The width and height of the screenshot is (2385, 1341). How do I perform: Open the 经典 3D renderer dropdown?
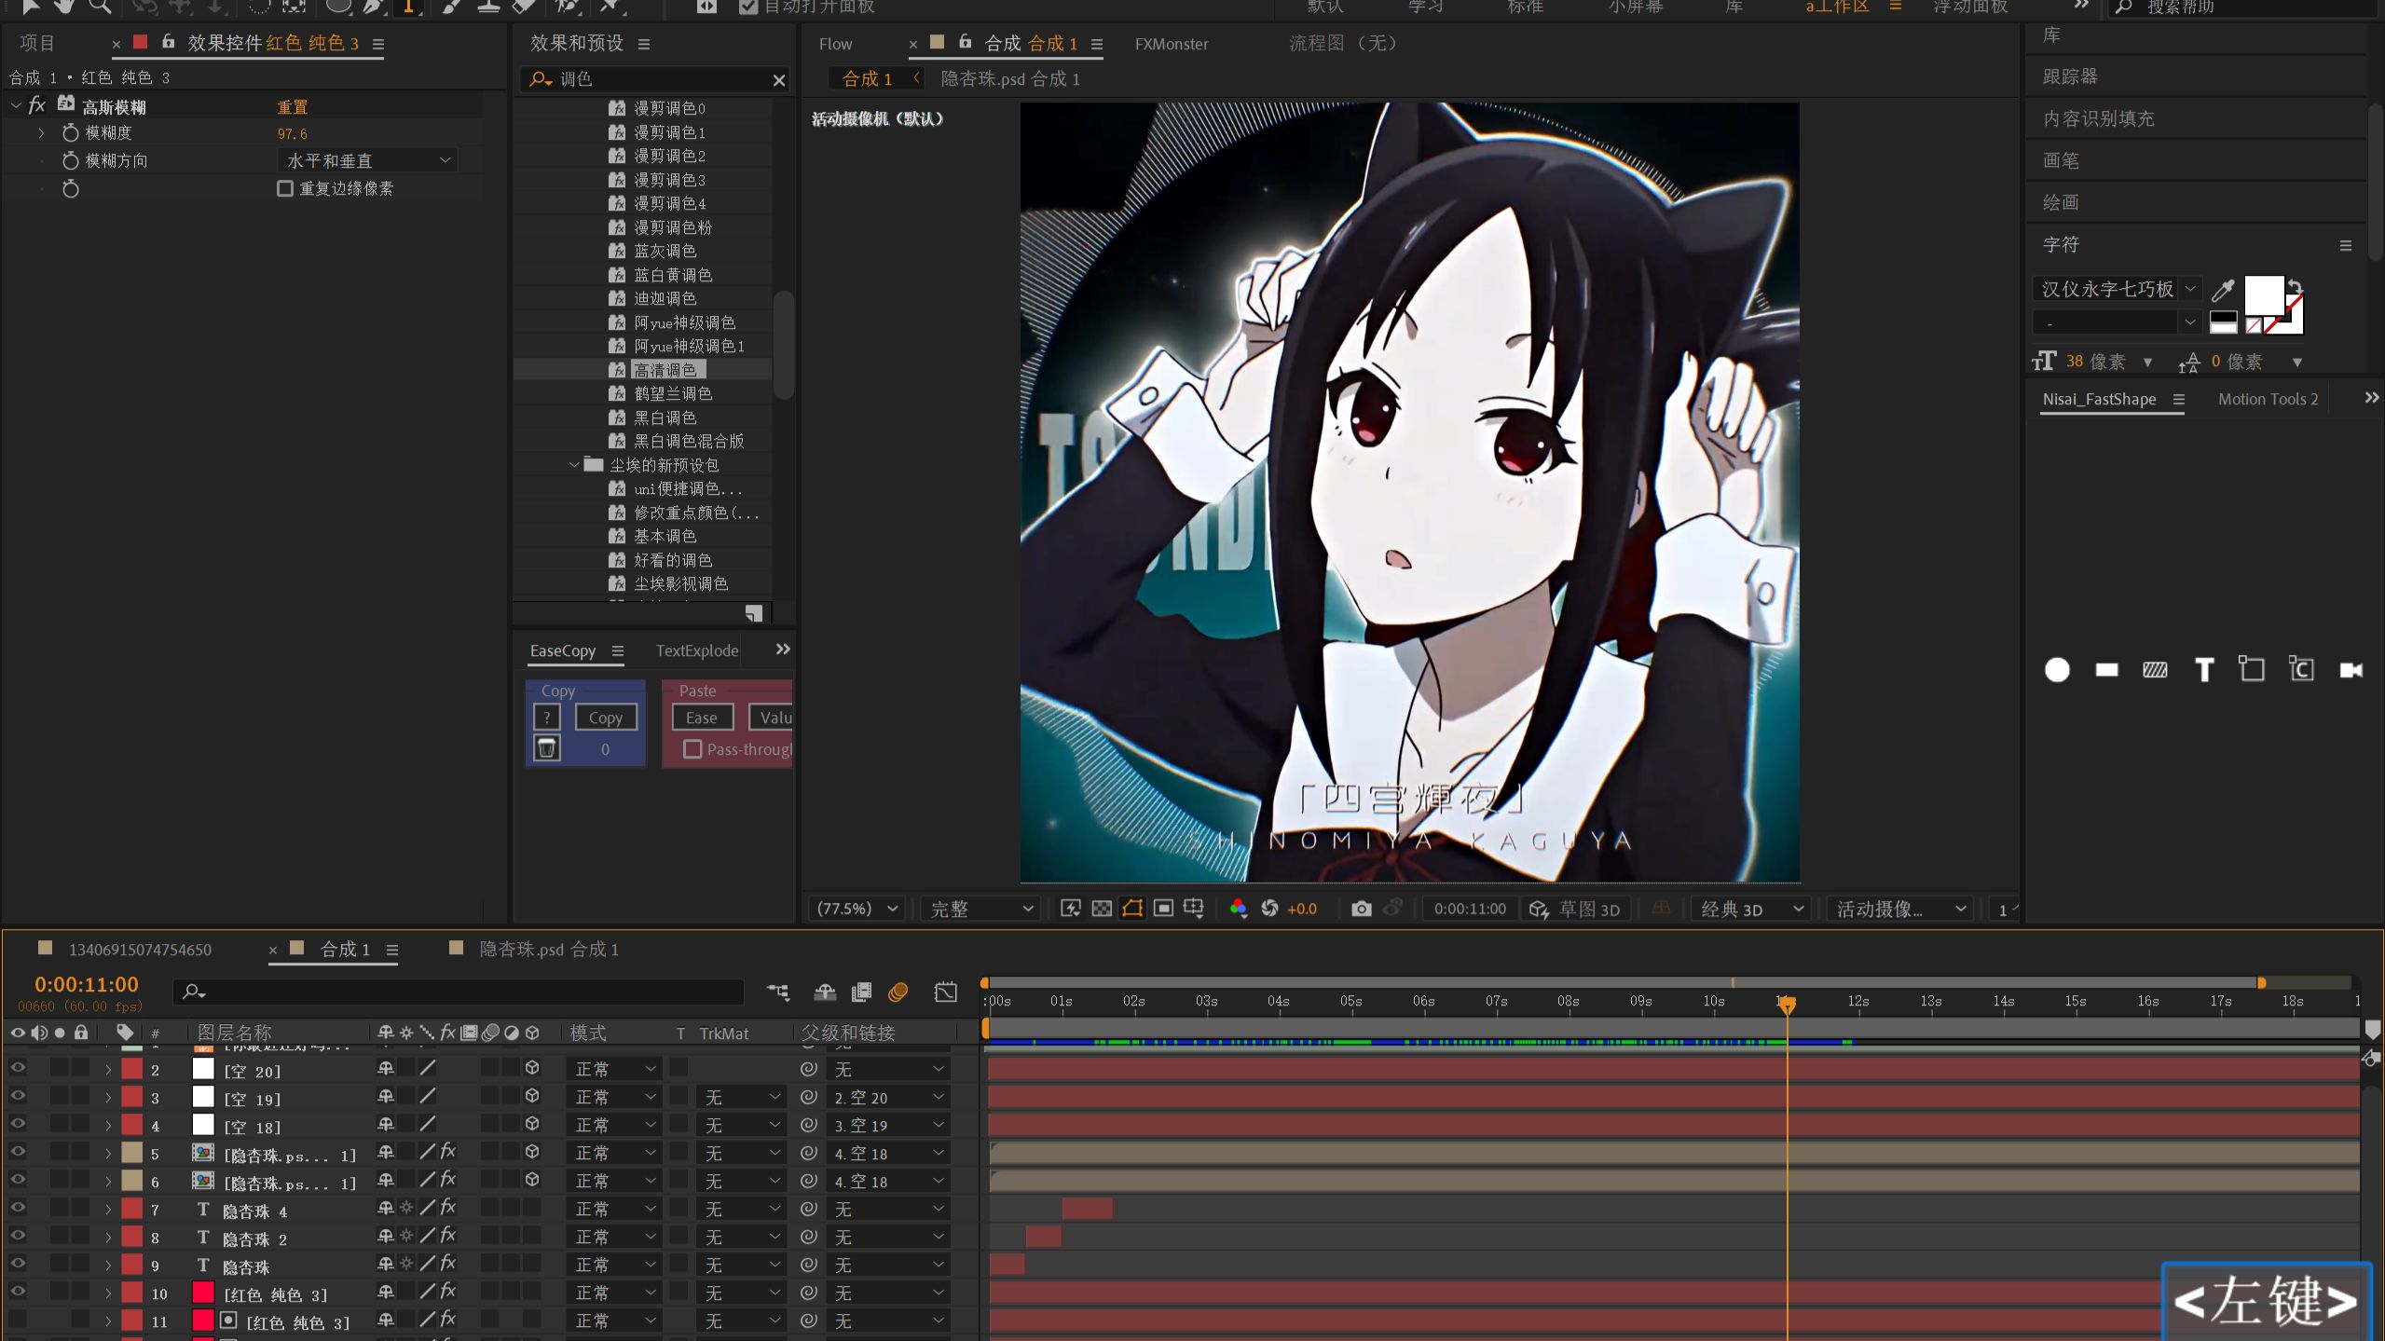[1752, 909]
